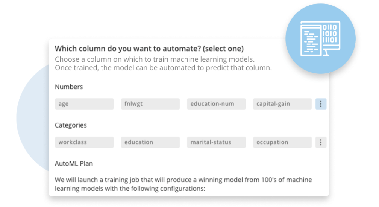The height and width of the screenshot is (207, 379).
Task: Click the AutoML Plan heading
Action: [74, 164]
